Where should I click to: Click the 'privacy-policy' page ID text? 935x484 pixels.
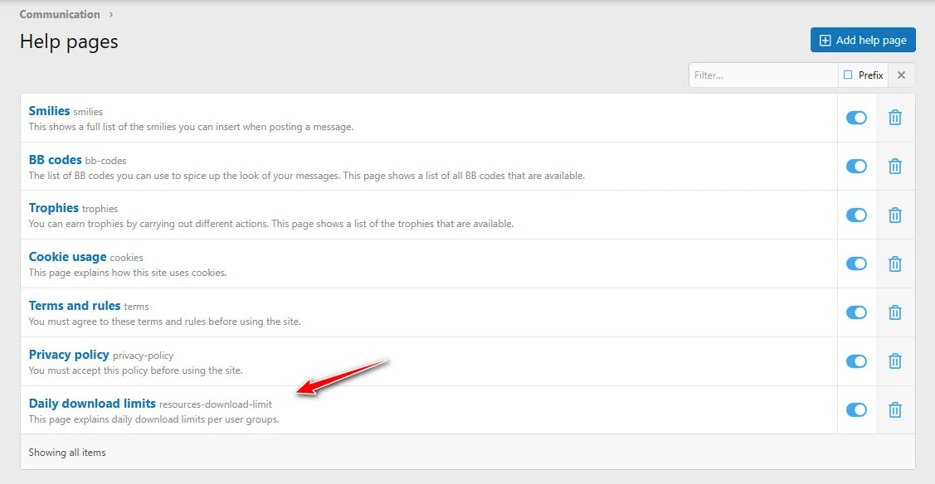(143, 356)
